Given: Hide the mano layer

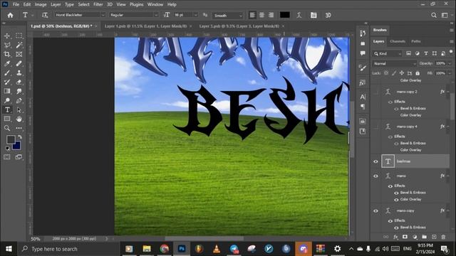Looking at the screenshot, I should (x=375, y=176).
